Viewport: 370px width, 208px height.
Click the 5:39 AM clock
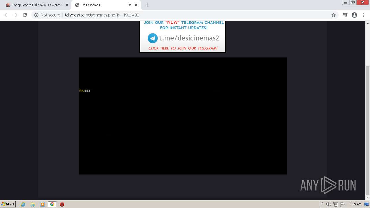[355, 204]
